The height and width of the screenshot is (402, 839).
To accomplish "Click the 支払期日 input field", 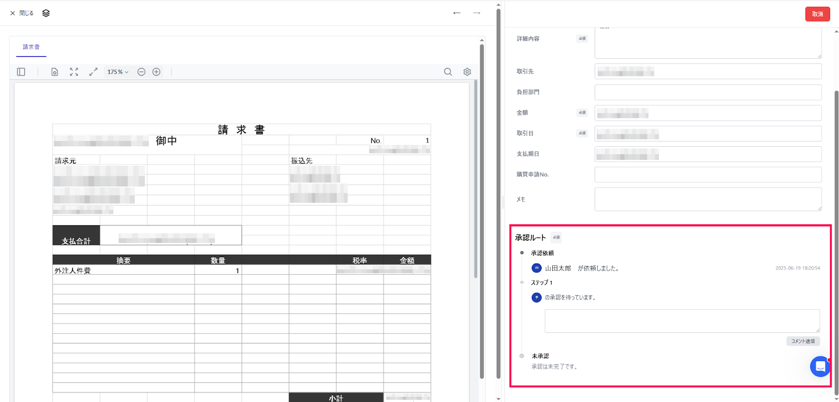I will pos(708,154).
